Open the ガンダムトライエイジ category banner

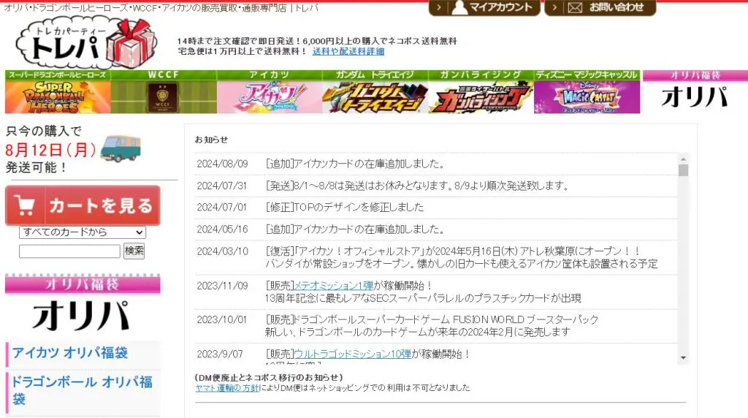375,91
